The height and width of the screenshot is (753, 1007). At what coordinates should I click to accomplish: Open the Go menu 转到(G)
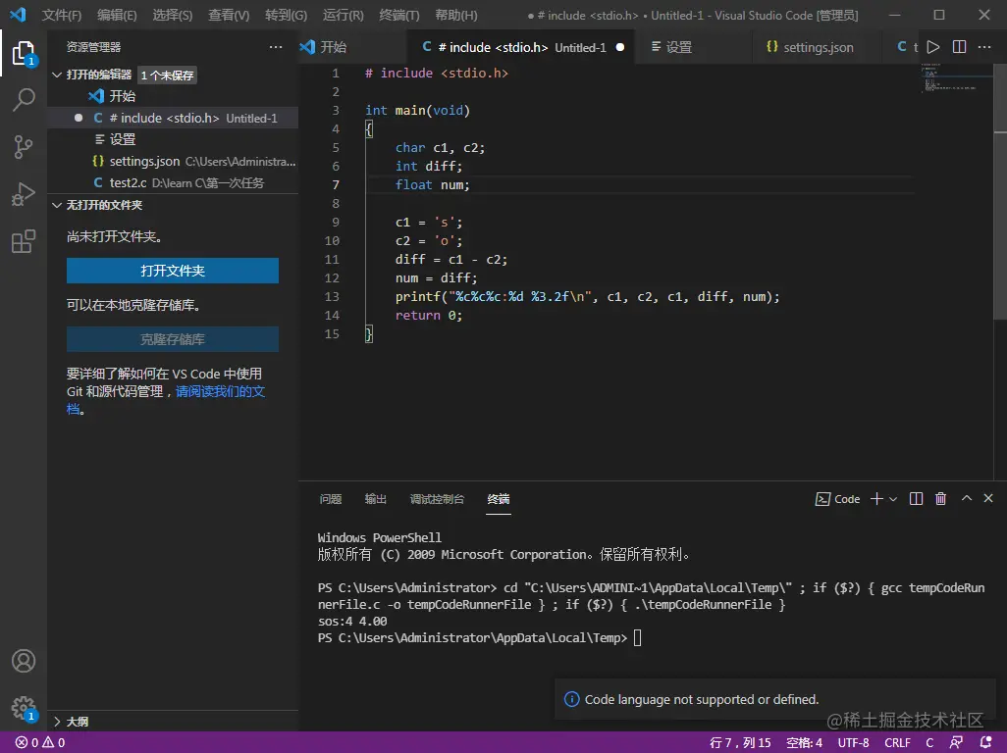coord(286,15)
